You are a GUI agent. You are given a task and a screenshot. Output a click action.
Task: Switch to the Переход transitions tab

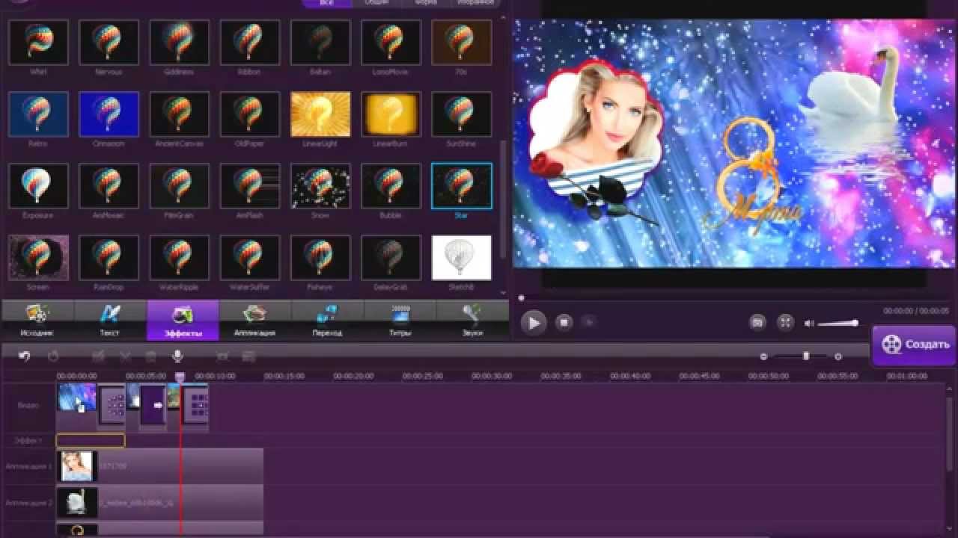(327, 320)
